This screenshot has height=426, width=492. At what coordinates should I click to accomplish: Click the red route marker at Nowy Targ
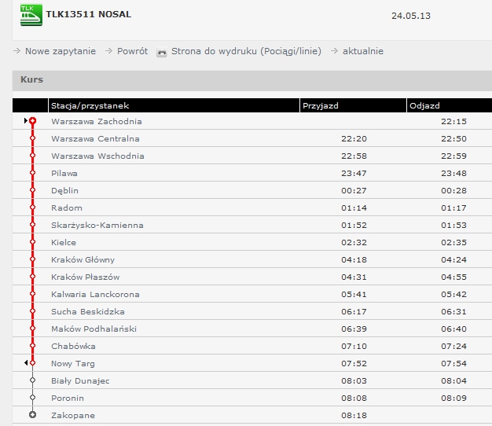pyautogui.click(x=33, y=363)
